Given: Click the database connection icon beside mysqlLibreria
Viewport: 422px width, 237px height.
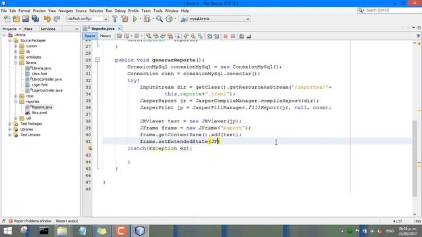Looking at the screenshot, I should tap(184, 19).
